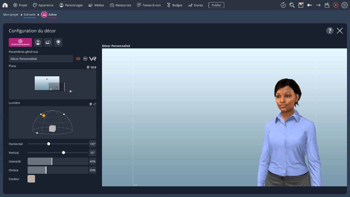This screenshot has width=350, height=197.
Task: Open the Personnages menu
Action: pos(71,5)
